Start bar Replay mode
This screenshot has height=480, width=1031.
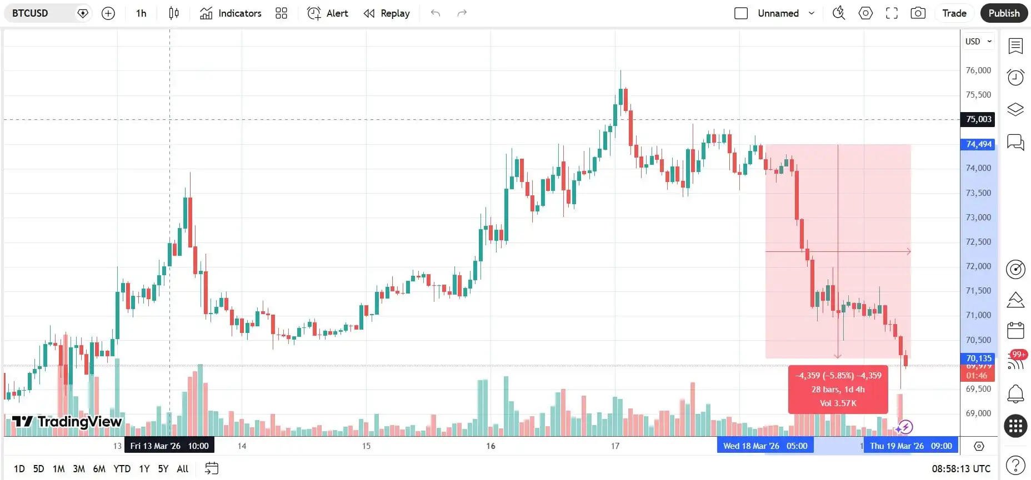click(x=386, y=13)
